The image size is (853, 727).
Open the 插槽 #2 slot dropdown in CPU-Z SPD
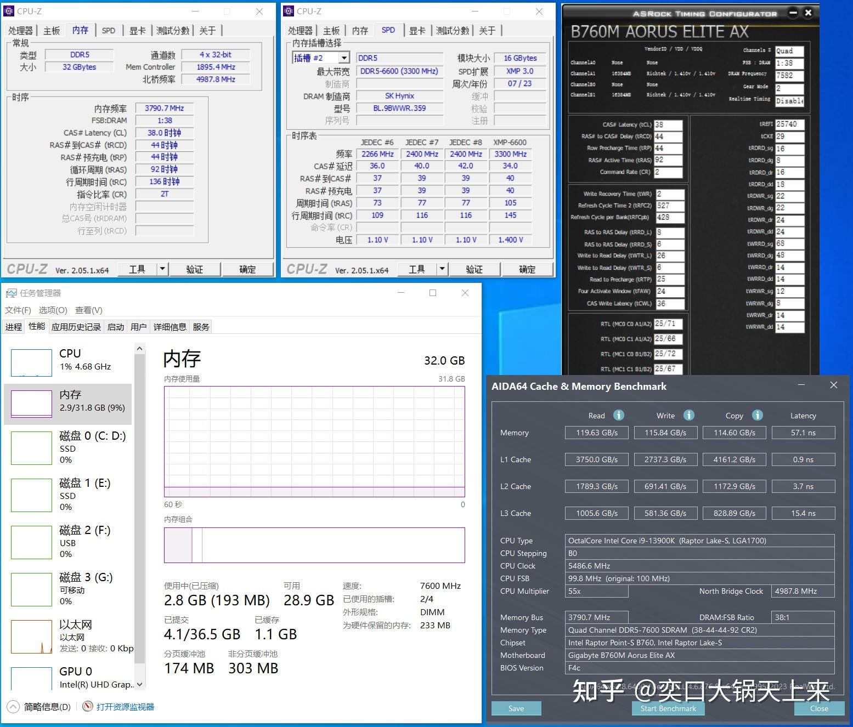coord(344,58)
